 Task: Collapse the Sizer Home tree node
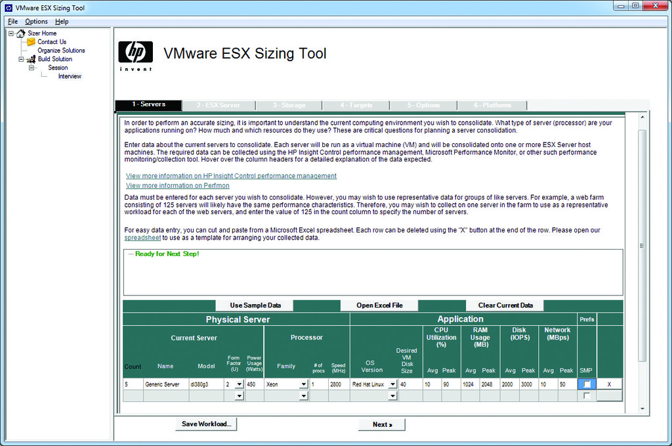11,33
